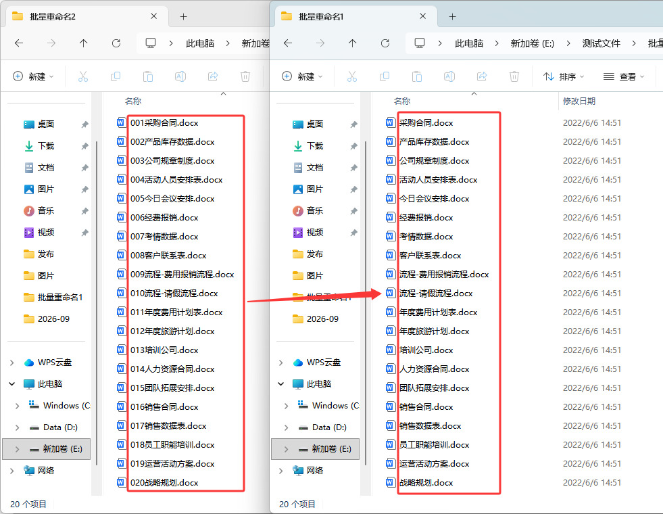Expand 网络 in the 批量重命名2 sidebar
The width and height of the screenshot is (663, 514).
coord(12,471)
